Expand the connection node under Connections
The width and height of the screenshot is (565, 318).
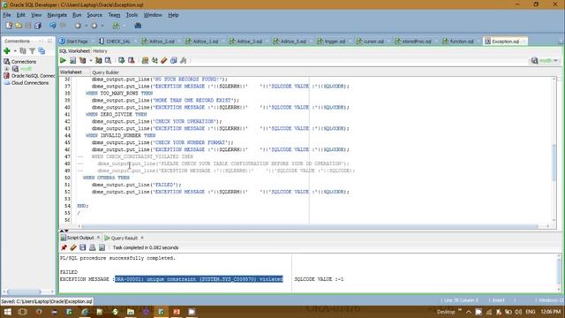pos(6,69)
